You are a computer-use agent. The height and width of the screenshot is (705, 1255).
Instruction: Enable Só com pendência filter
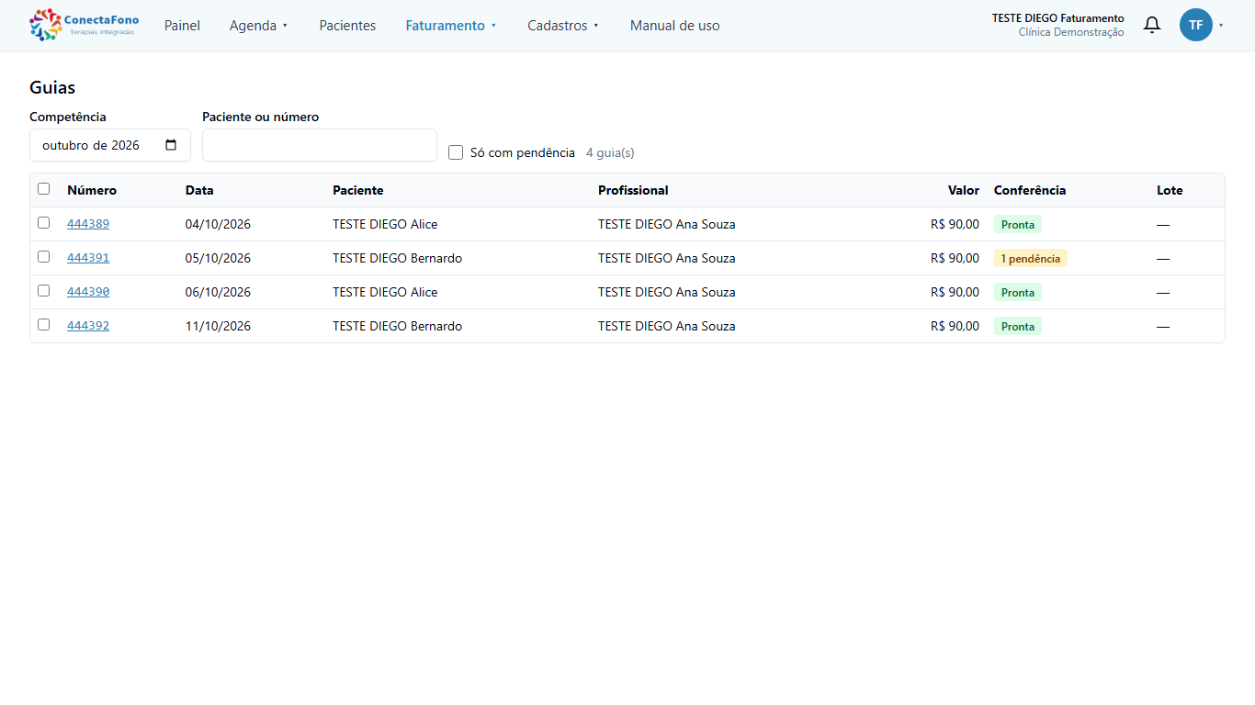pos(456,152)
